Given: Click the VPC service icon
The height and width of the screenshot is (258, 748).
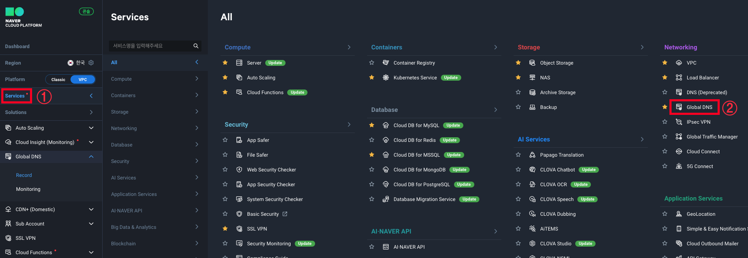Looking at the screenshot, I should (x=679, y=62).
